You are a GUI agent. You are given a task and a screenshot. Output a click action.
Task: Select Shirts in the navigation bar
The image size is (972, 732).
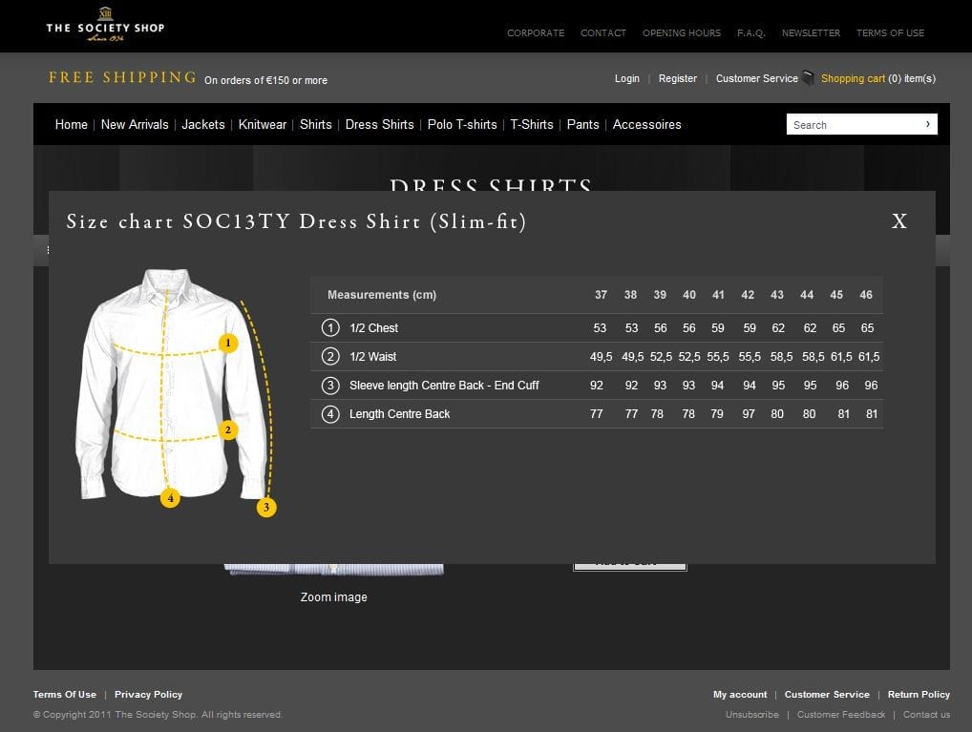click(x=315, y=124)
